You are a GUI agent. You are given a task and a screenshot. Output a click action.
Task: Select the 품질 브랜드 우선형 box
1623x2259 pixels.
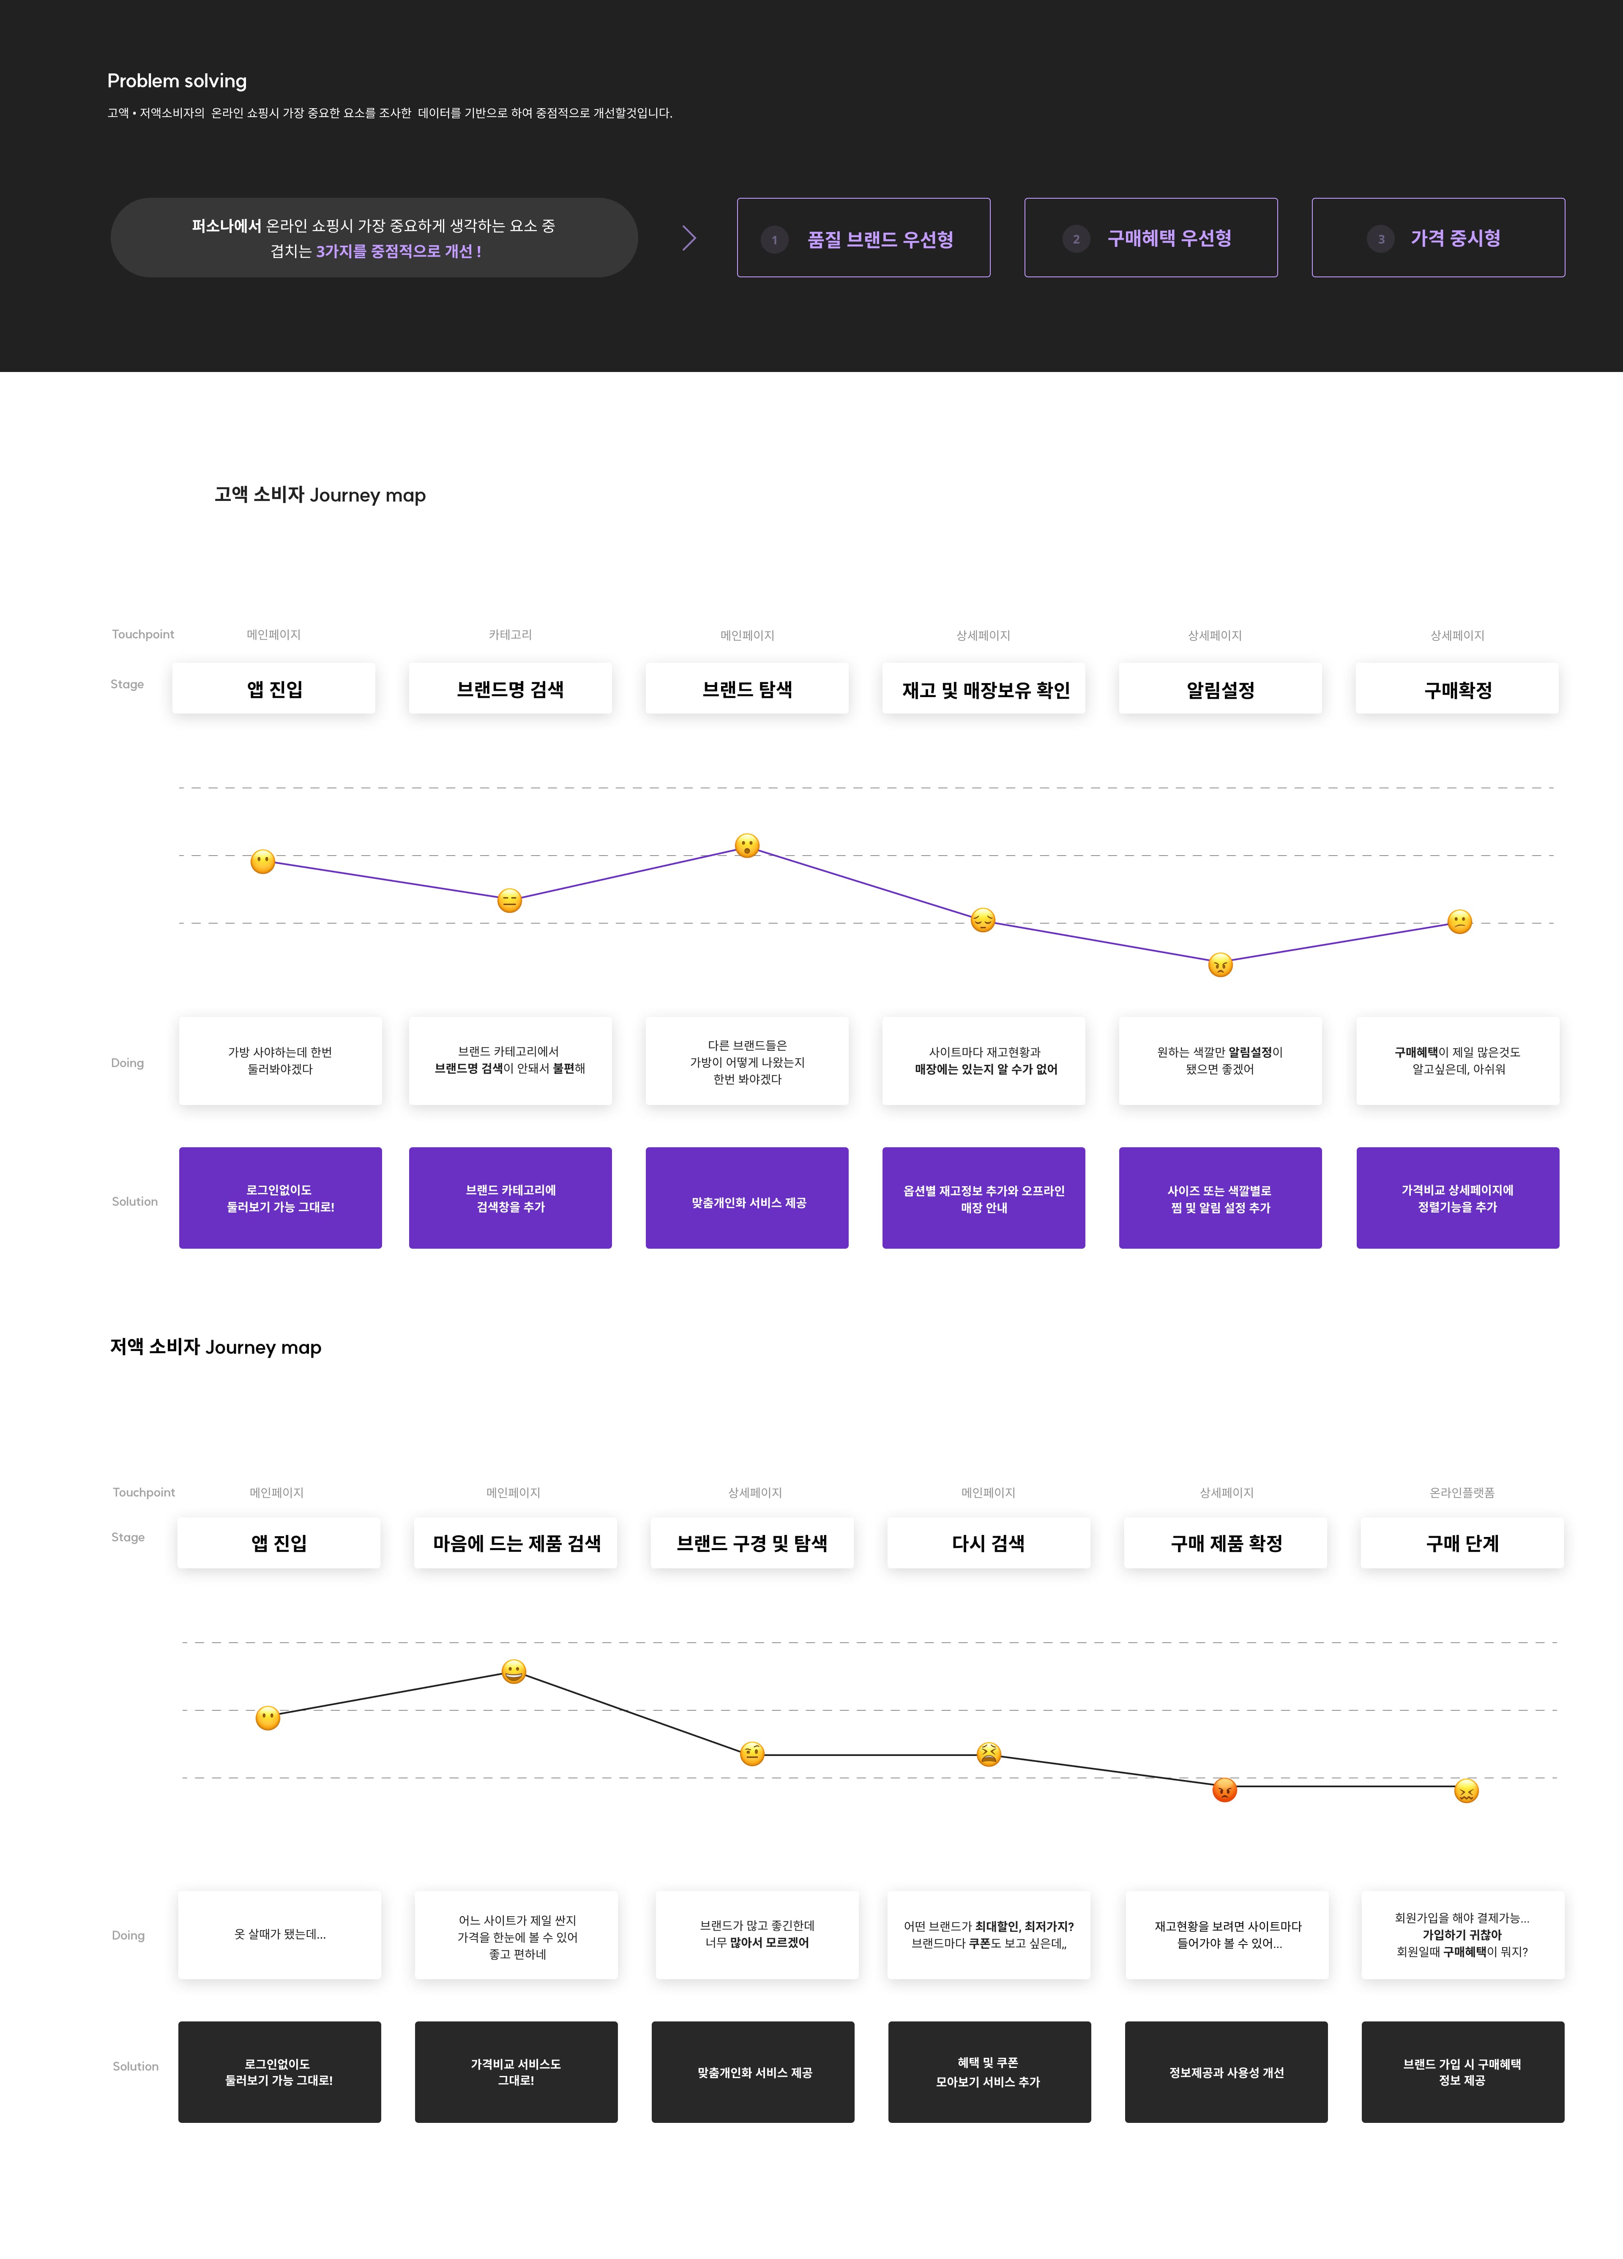pyautogui.click(x=863, y=238)
